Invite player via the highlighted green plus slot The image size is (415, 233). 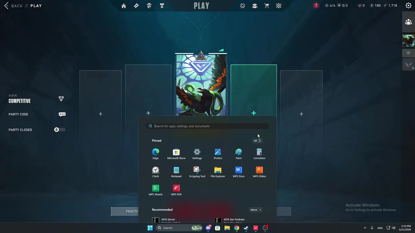254,113
